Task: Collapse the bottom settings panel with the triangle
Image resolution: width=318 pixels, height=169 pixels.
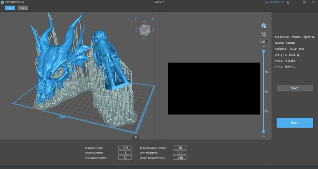Action: coord(136,138)
